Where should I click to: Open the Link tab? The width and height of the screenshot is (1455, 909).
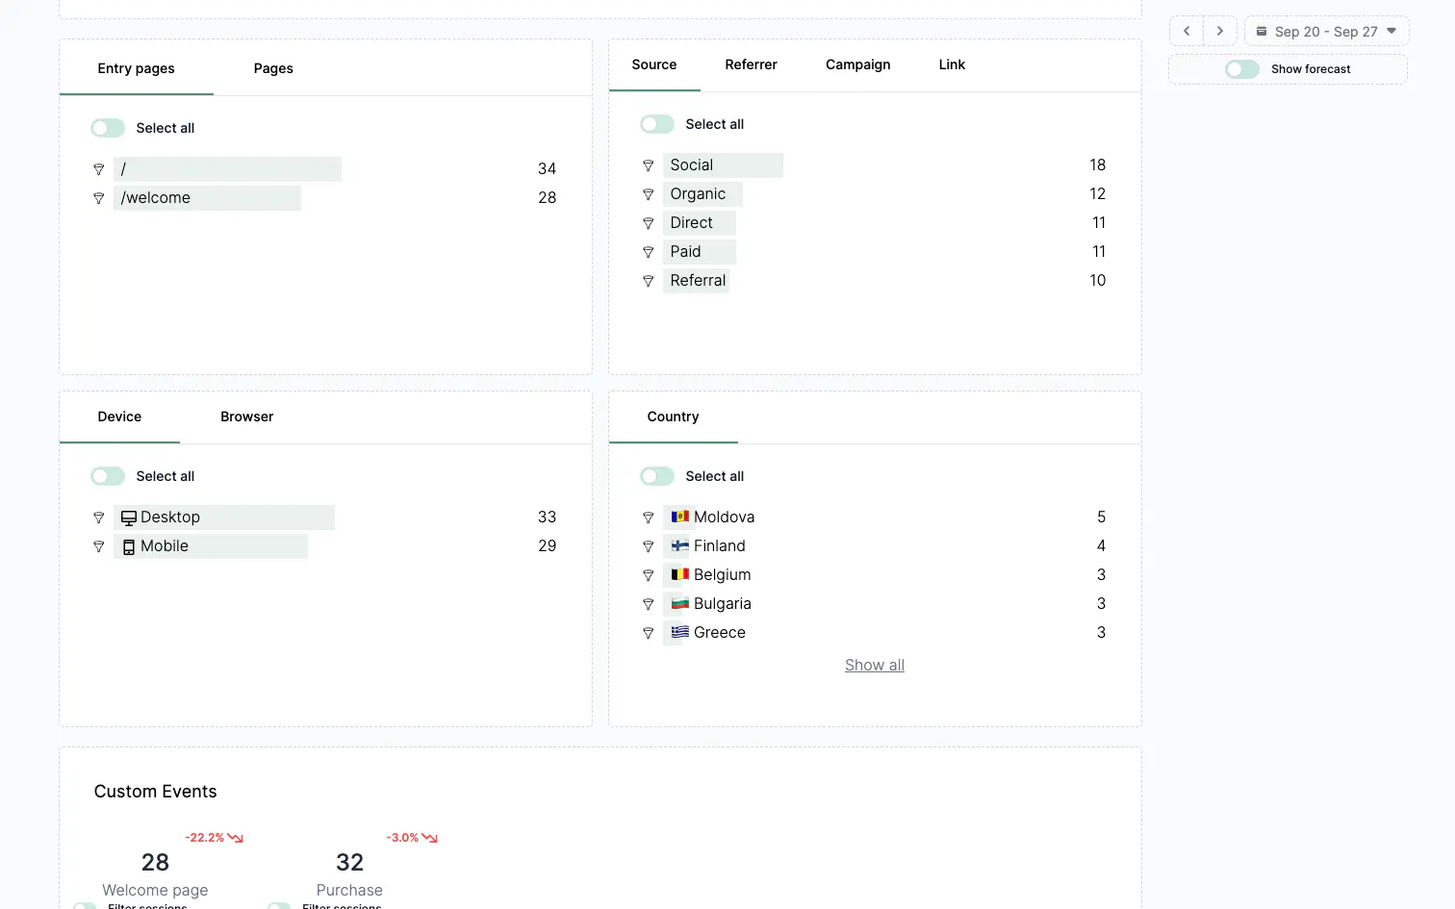point(952,64)
